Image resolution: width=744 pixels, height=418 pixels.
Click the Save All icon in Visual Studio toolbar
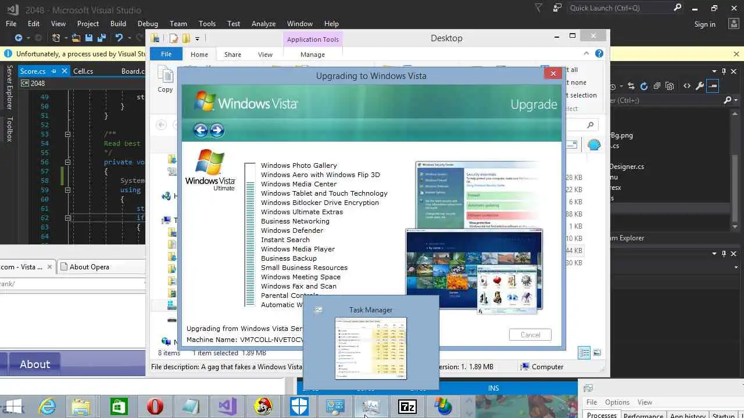point(102,38)
